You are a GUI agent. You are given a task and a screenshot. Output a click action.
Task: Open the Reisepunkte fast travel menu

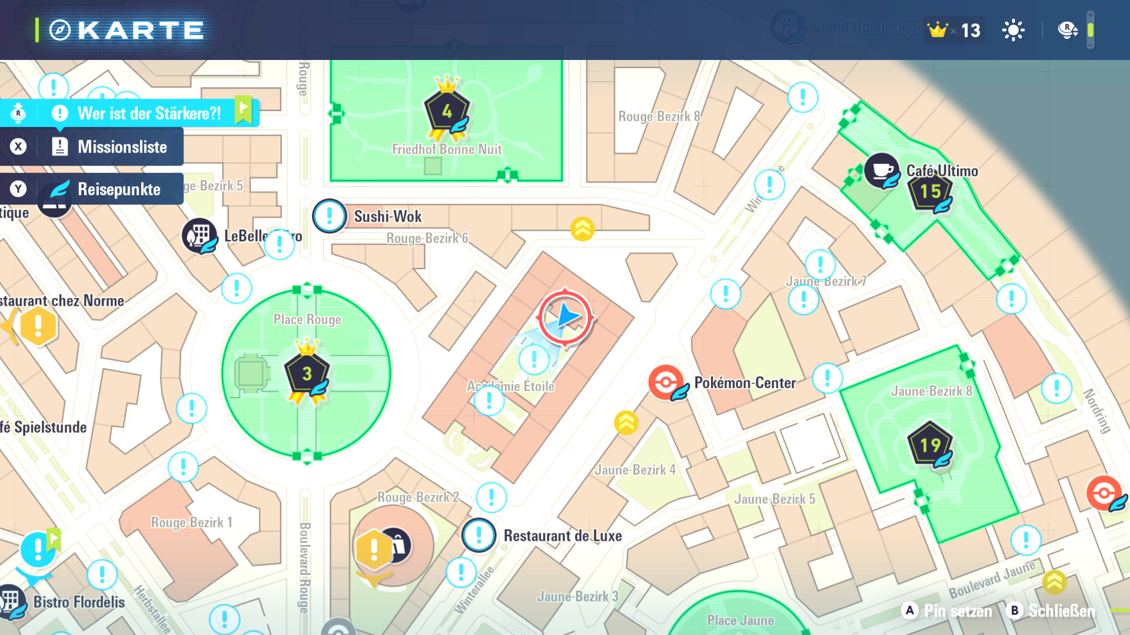pyautogui.click(x=118, y=189)
